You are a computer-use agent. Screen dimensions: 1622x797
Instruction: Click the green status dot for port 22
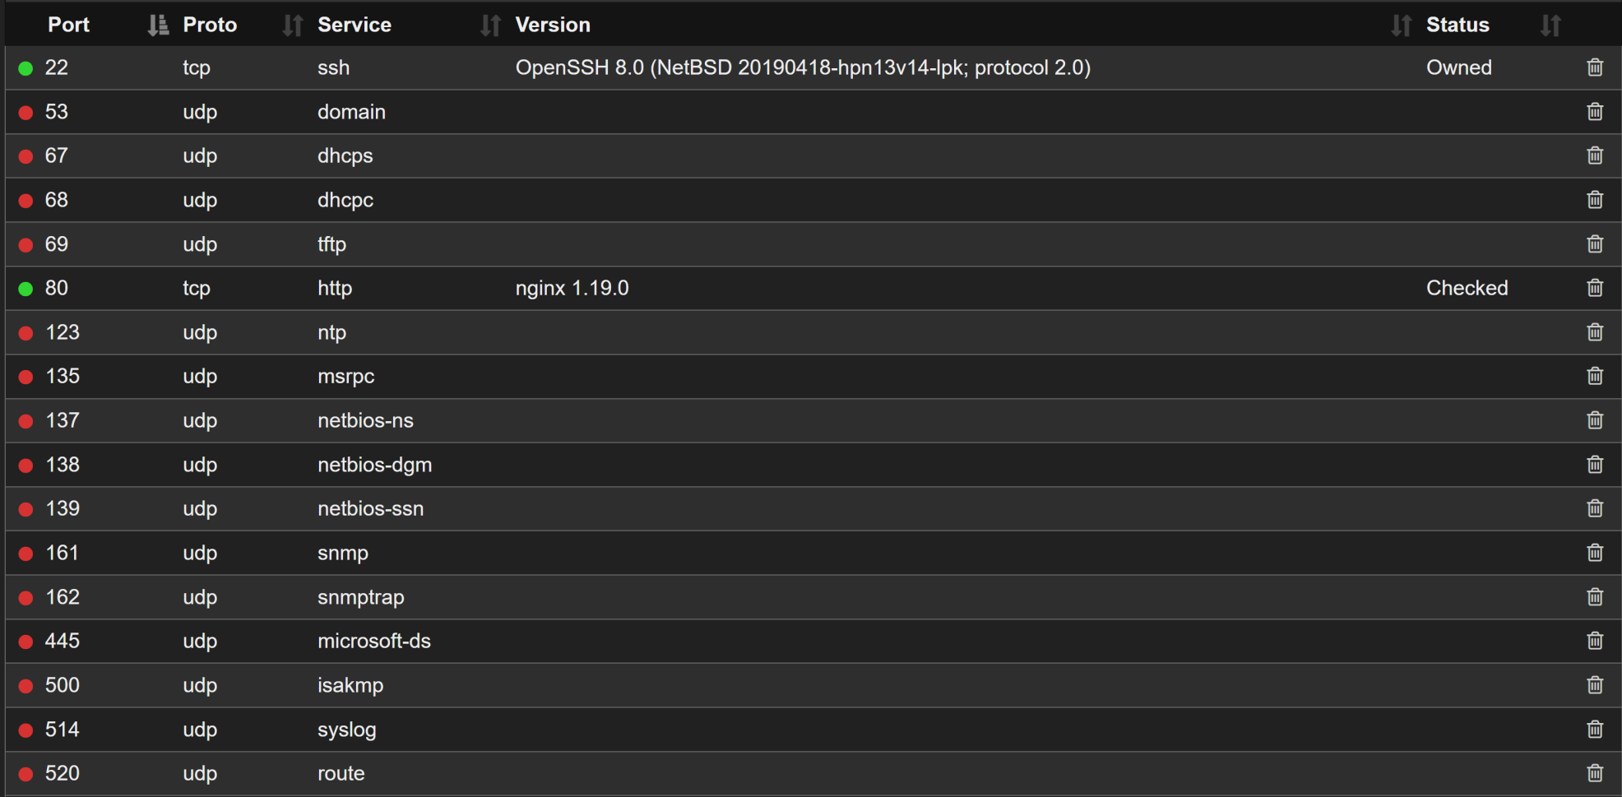pos(26,68)
